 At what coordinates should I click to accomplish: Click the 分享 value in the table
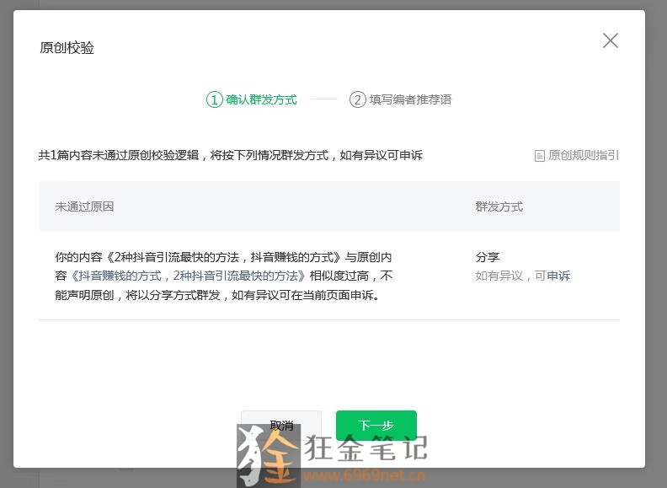(487, 257)
